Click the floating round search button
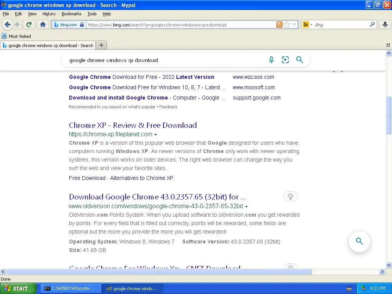392x294 pixels. coord(359,241)
